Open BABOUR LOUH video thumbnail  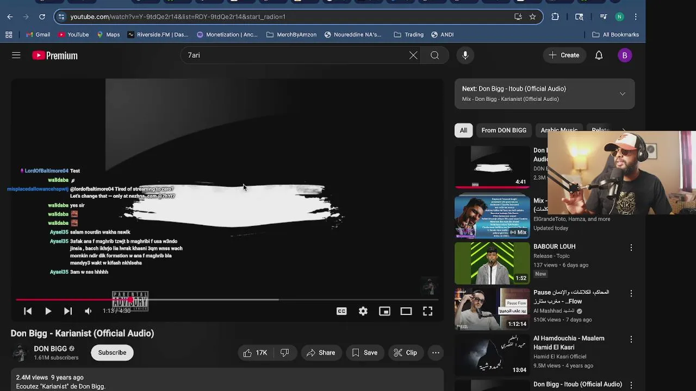pyautogui.click(x=492, y=263)
